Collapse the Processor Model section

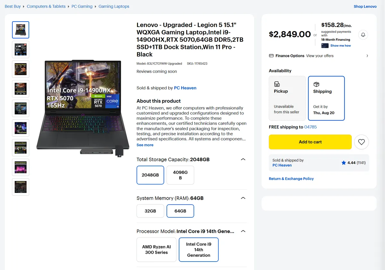(243, 231)
